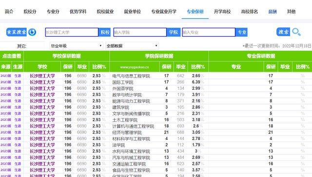Click the blue 学院 button
The width and height of the screenshot is (312, 177).
pos(174,32)
